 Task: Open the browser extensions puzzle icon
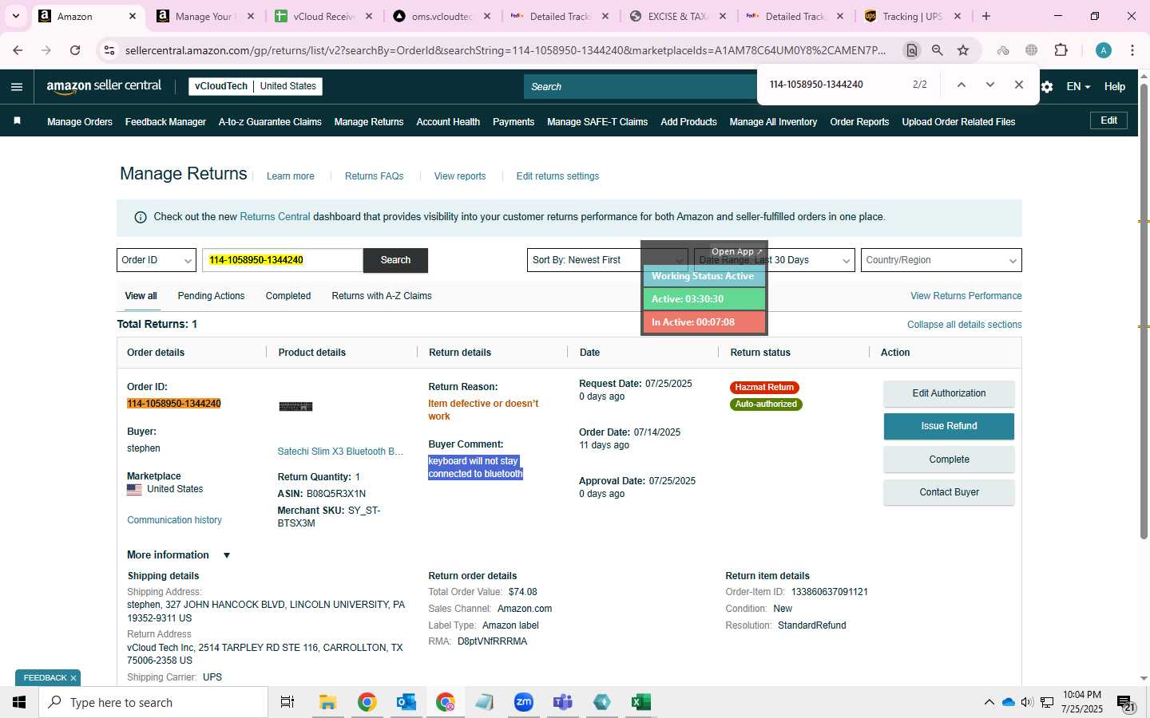pyautogui.click(x=1061, y=50)
